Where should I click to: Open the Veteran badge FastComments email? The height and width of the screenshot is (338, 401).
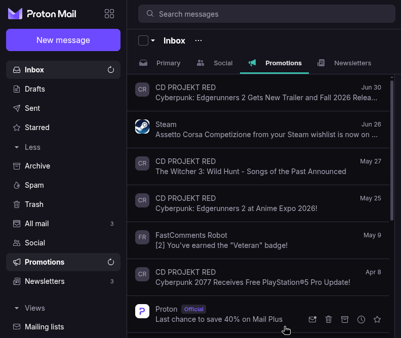[258, 240]
